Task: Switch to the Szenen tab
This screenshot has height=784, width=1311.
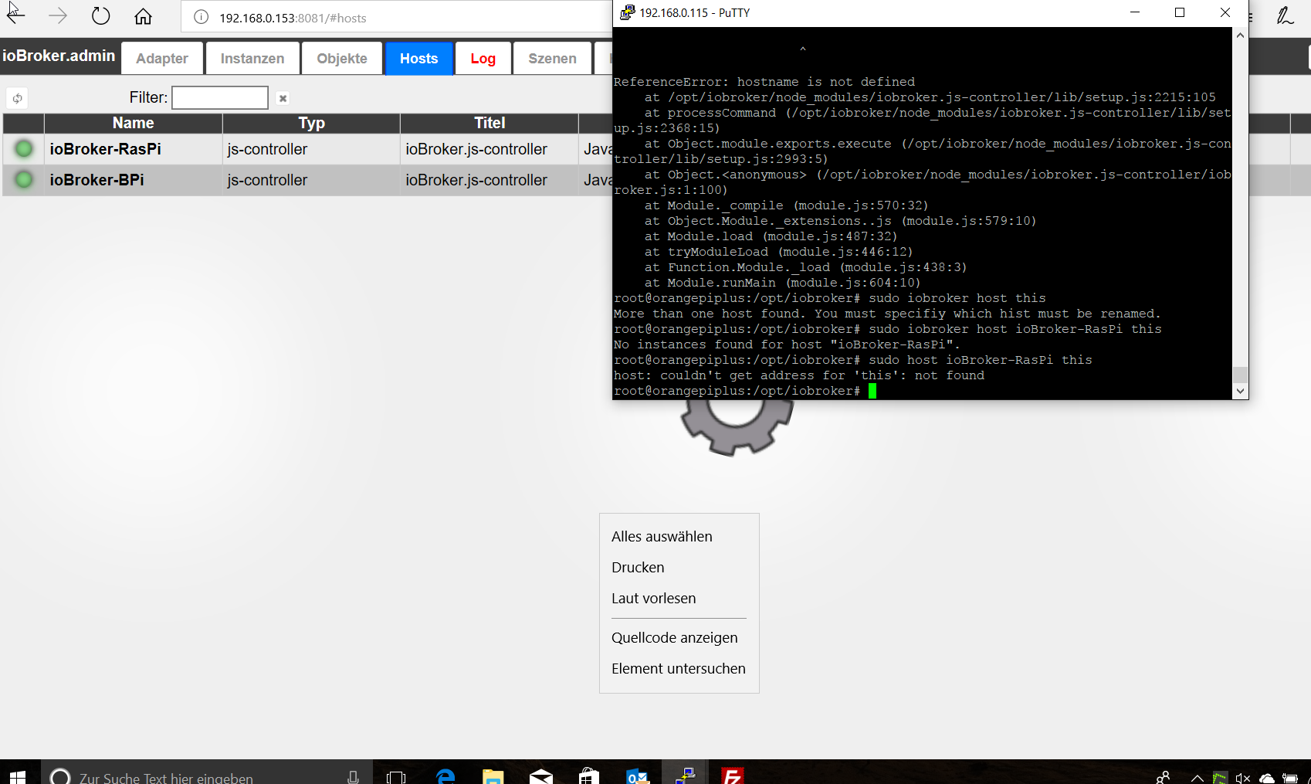Action: coord(552,59)
